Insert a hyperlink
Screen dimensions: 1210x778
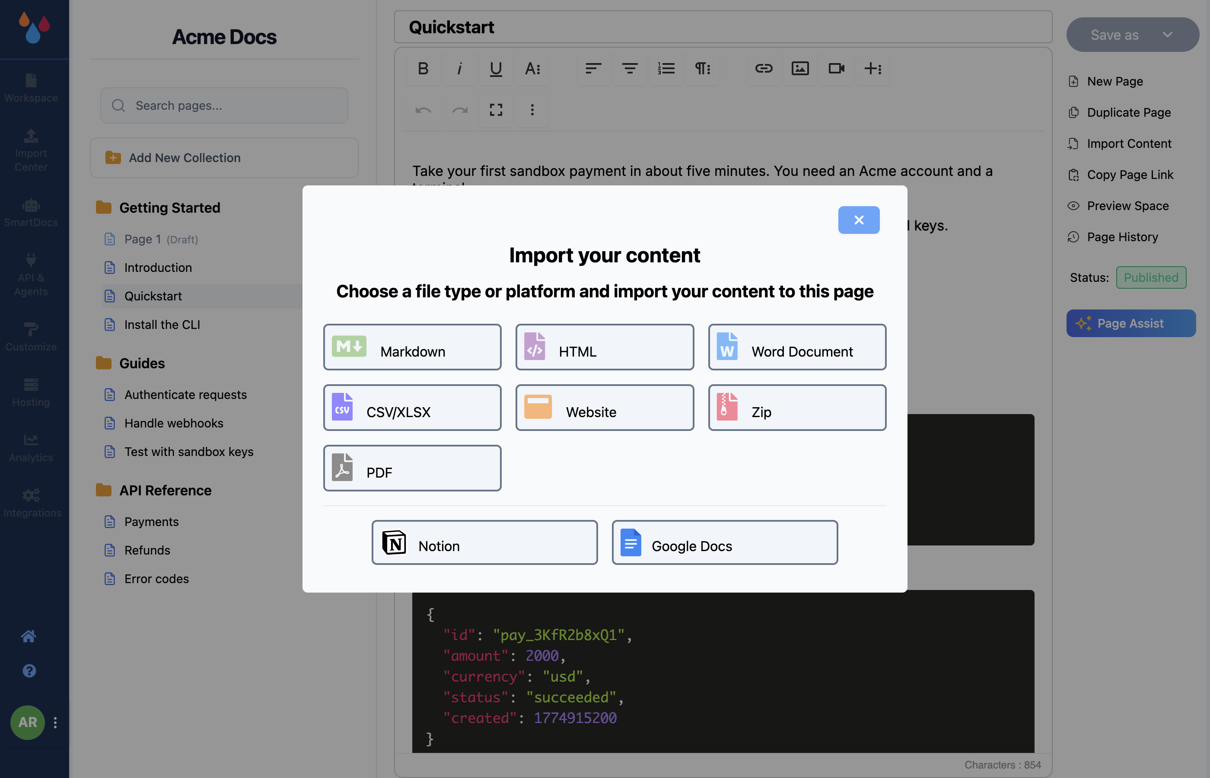tap(764, 68)
